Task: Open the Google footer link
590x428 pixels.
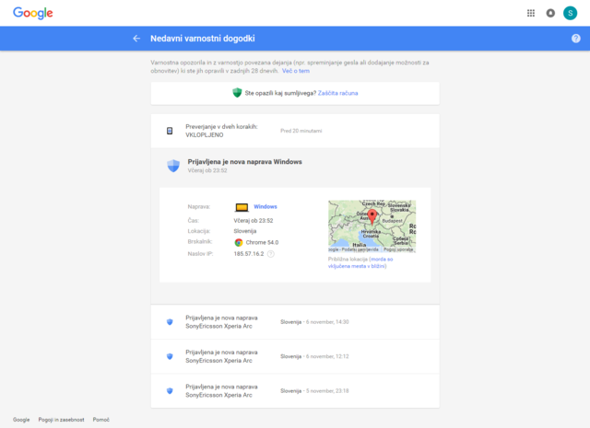Action: click(x=21, y=420)
